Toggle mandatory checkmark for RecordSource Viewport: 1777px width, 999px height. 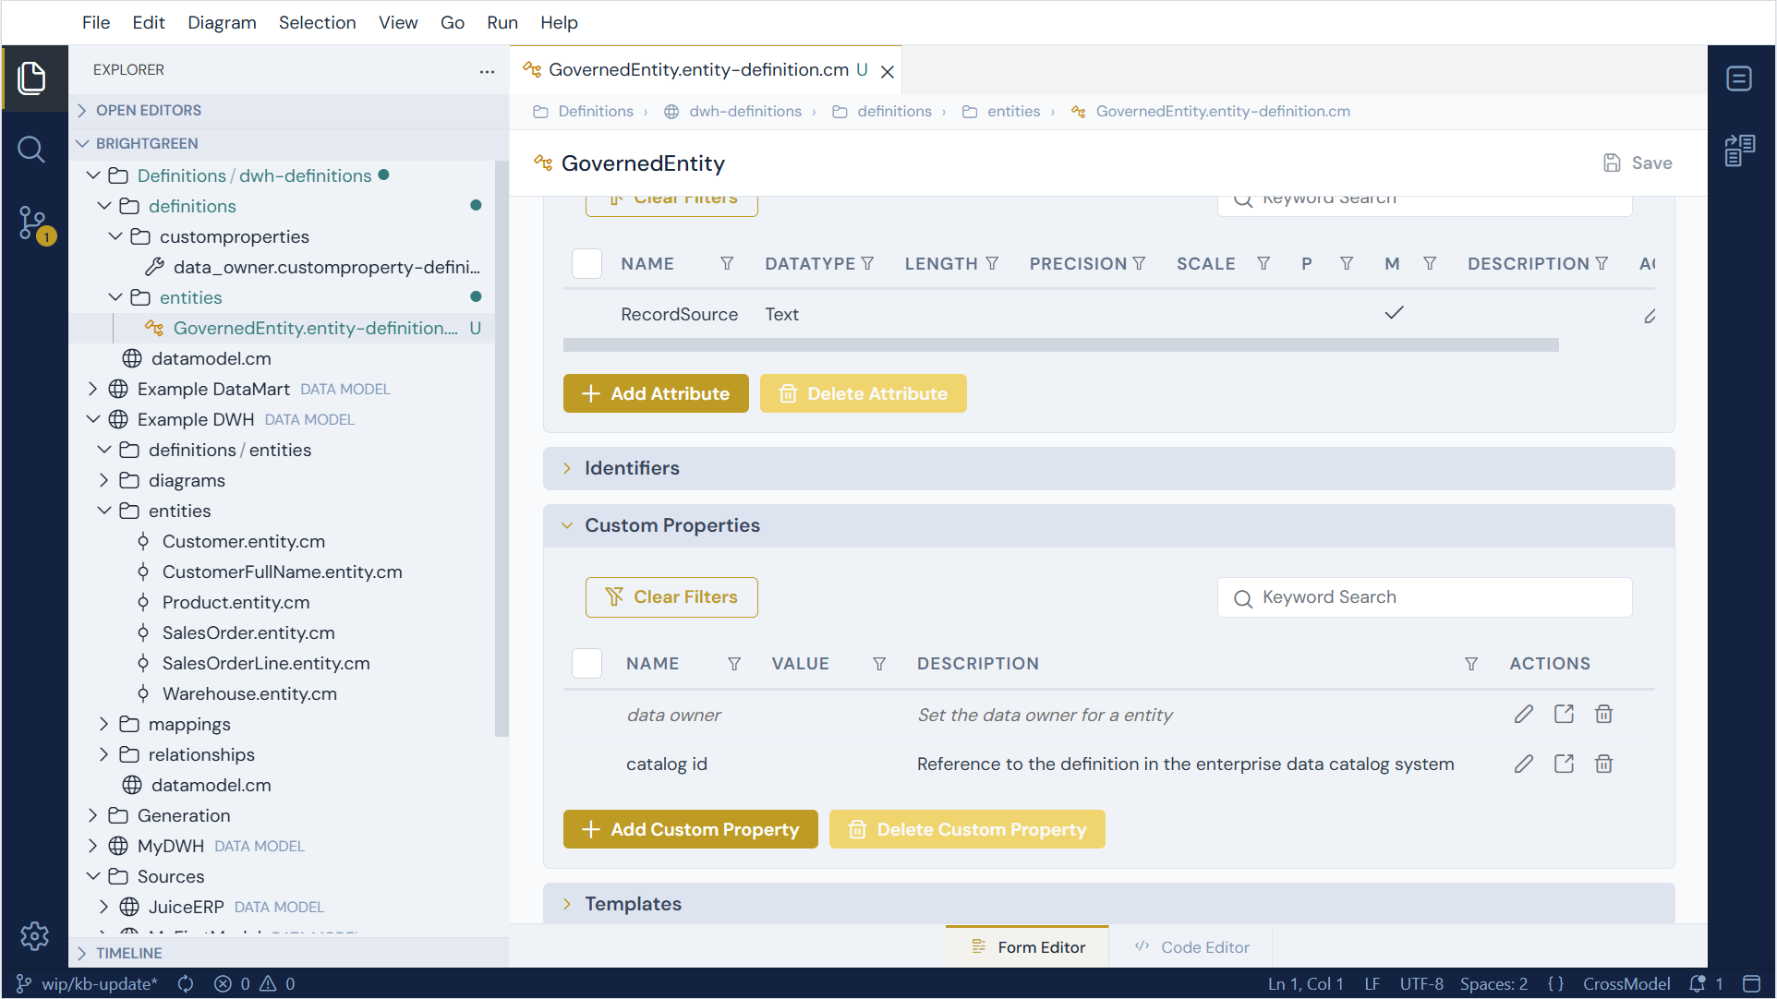coord(1394,313)
